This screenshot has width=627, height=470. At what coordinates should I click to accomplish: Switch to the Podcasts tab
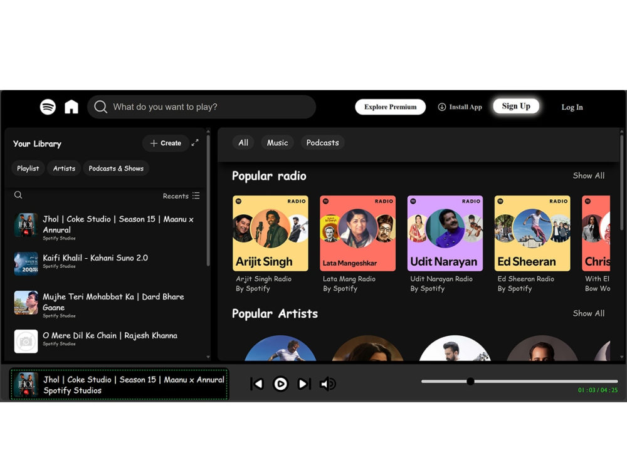pyautogui.click(x=323, y=143)
